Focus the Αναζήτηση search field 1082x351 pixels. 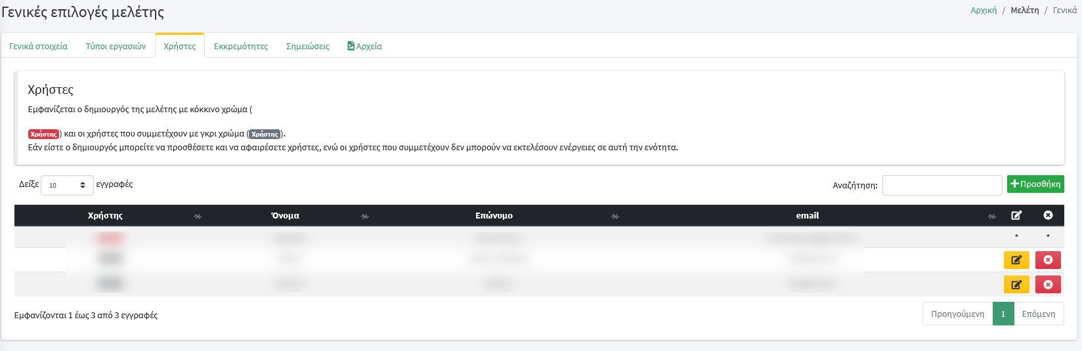(x=941, y=186)
